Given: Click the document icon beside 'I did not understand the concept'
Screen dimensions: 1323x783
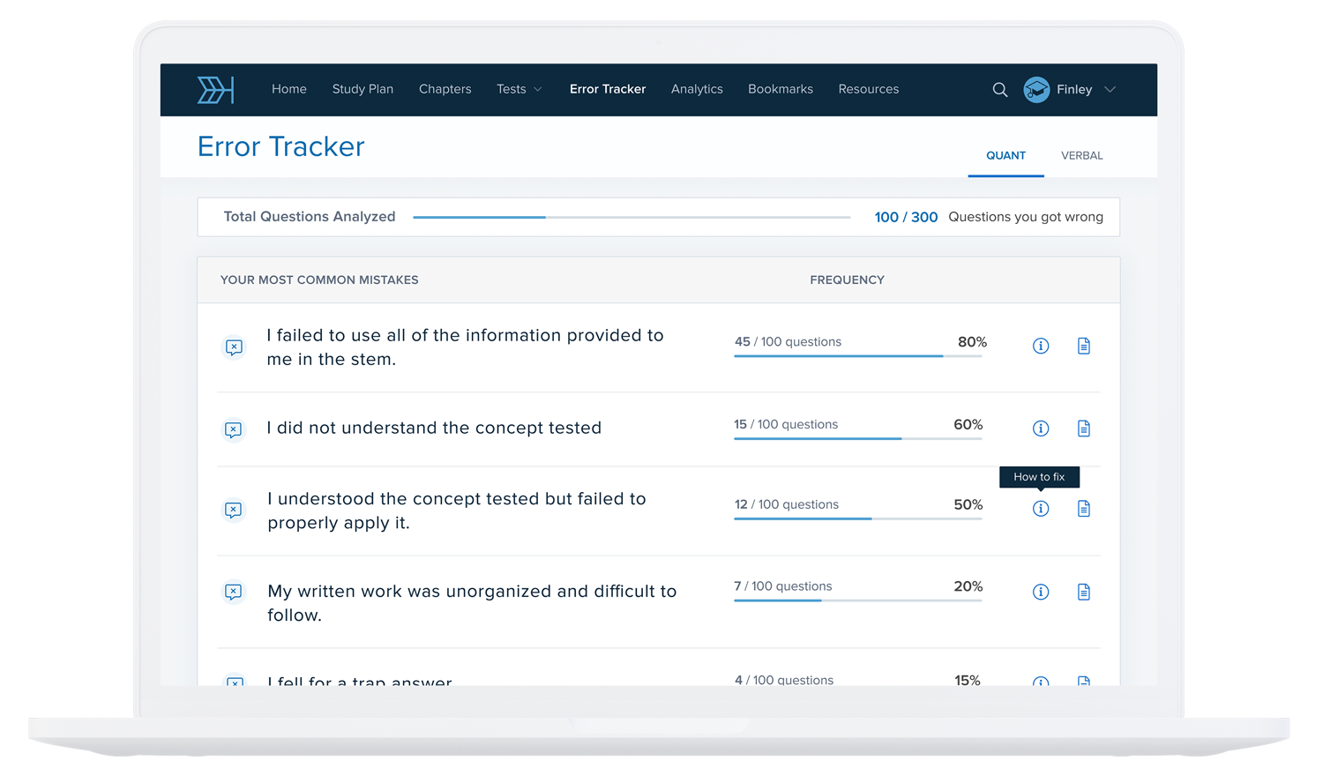Looking at the screenshot, I should click(x=1083, y=428).
